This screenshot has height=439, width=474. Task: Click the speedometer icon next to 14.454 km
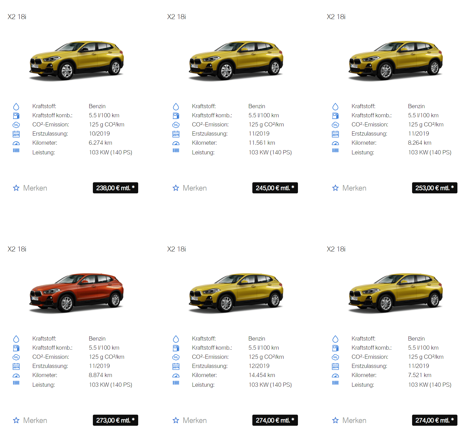[x=176, y=376]
